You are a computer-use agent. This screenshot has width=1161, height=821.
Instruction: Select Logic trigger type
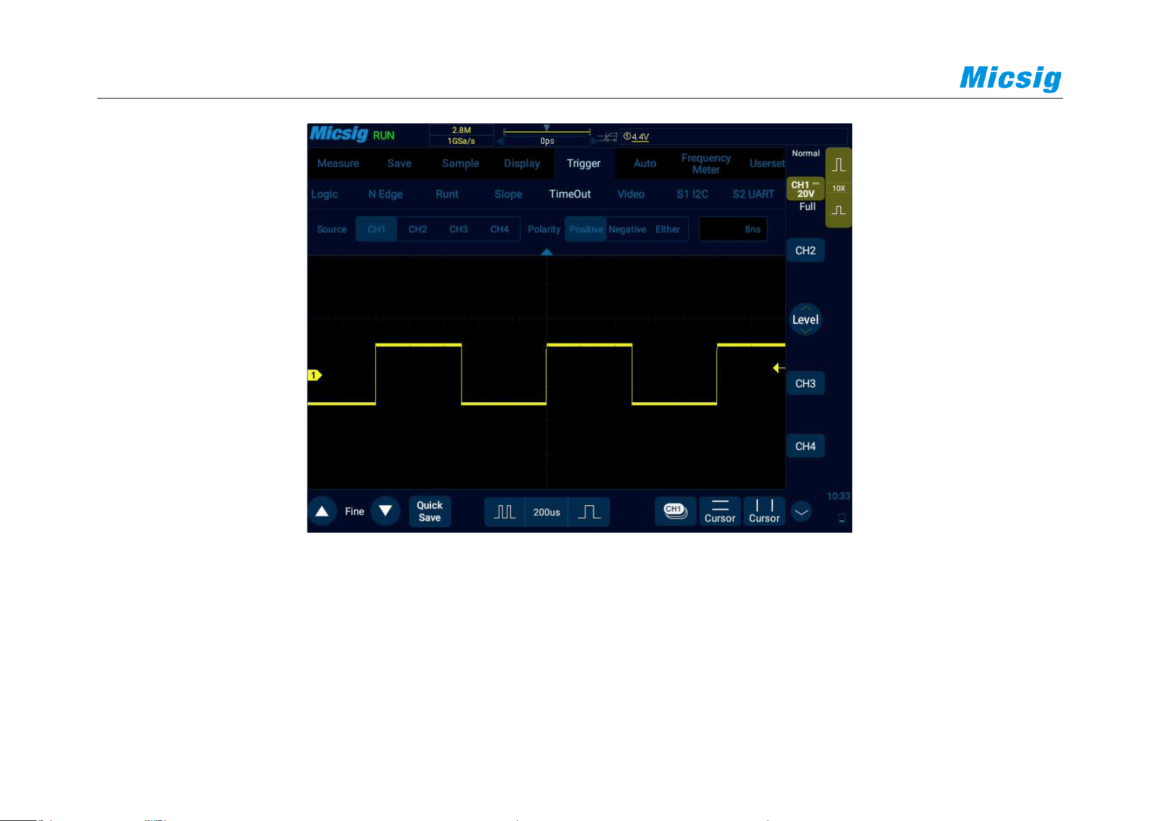[324, 194]
